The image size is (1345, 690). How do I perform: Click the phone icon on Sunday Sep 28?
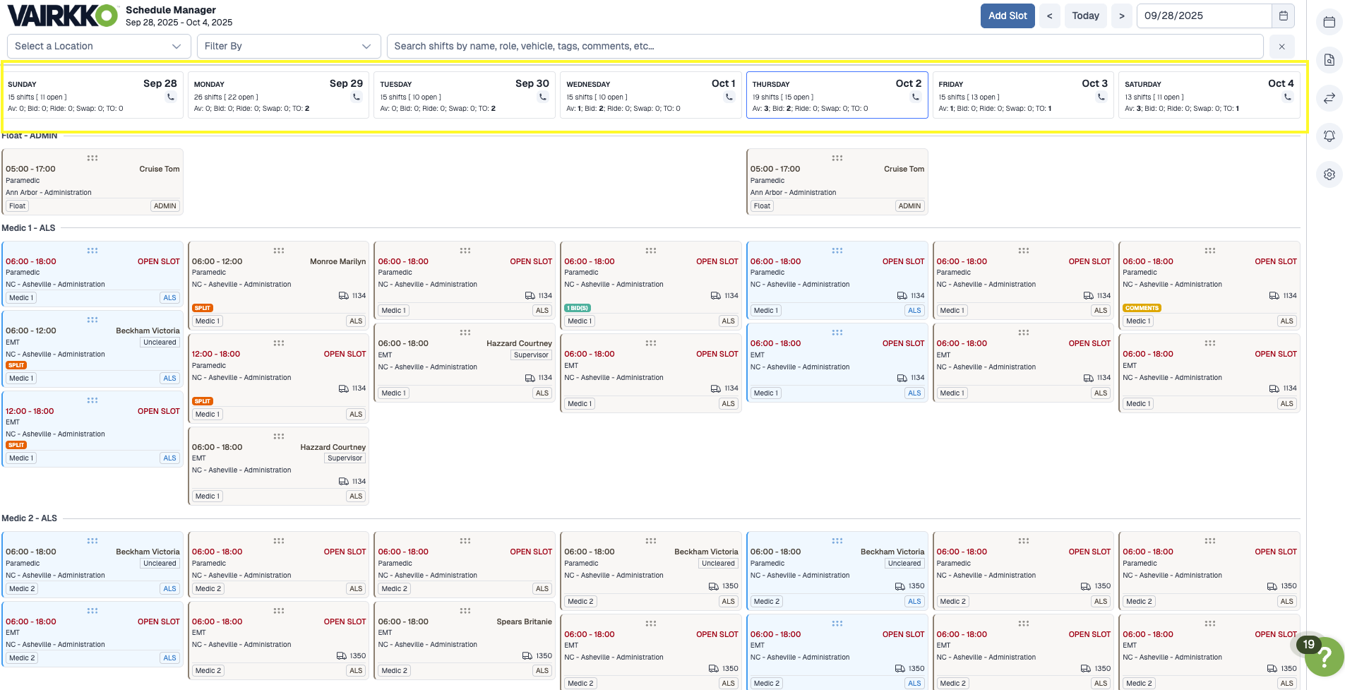(x=170, y=97)
